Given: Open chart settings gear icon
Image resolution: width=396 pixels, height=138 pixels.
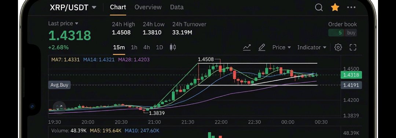Looking at the screenshot, I should tap(338, 47).
